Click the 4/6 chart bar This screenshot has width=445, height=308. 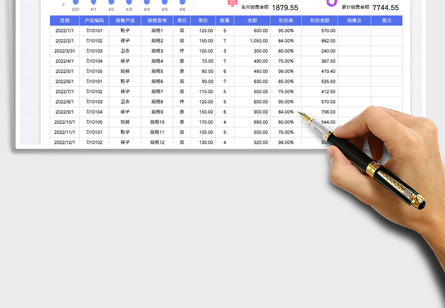182,2
